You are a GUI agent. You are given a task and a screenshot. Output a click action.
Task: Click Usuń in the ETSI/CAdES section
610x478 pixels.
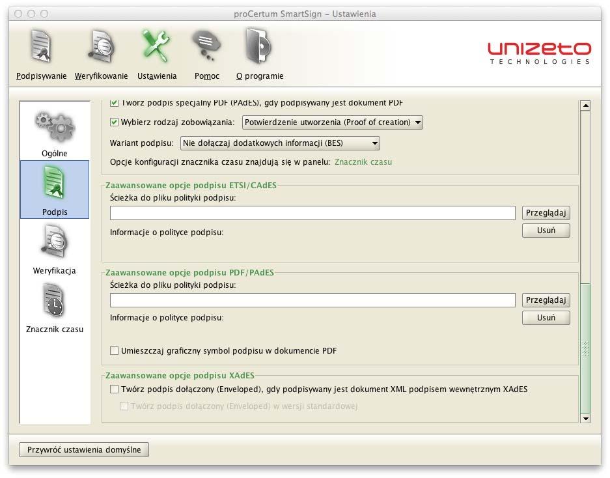point(546,231)
